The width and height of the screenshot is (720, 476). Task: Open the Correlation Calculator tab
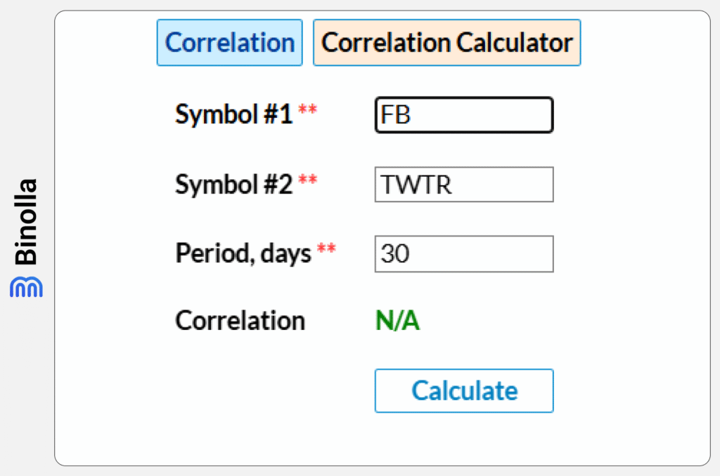(x=447, y=43)
